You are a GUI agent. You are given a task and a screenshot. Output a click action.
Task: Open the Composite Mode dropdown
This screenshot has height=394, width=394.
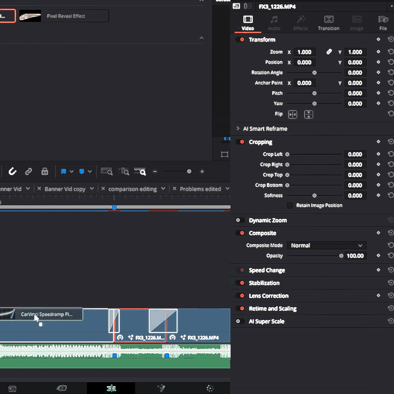point(326,245)
